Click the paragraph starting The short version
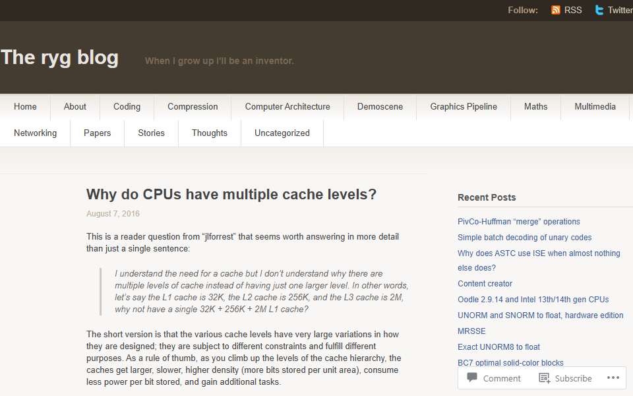This screenshot has height=396, width=633. (243, 358)
